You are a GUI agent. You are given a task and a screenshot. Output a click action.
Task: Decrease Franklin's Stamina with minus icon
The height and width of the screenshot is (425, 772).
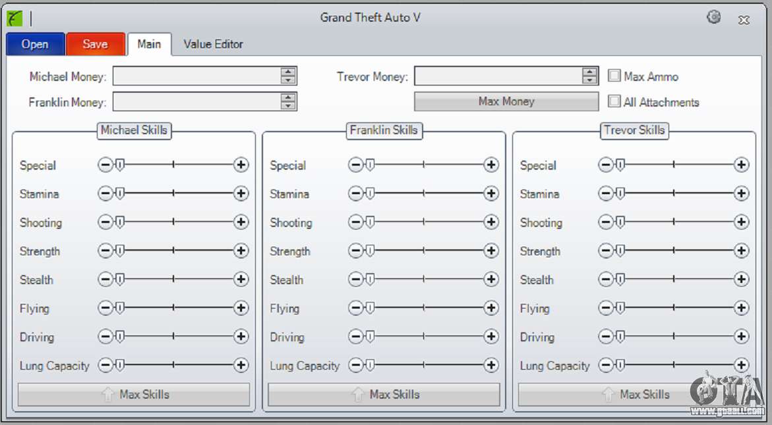point(355,193)
